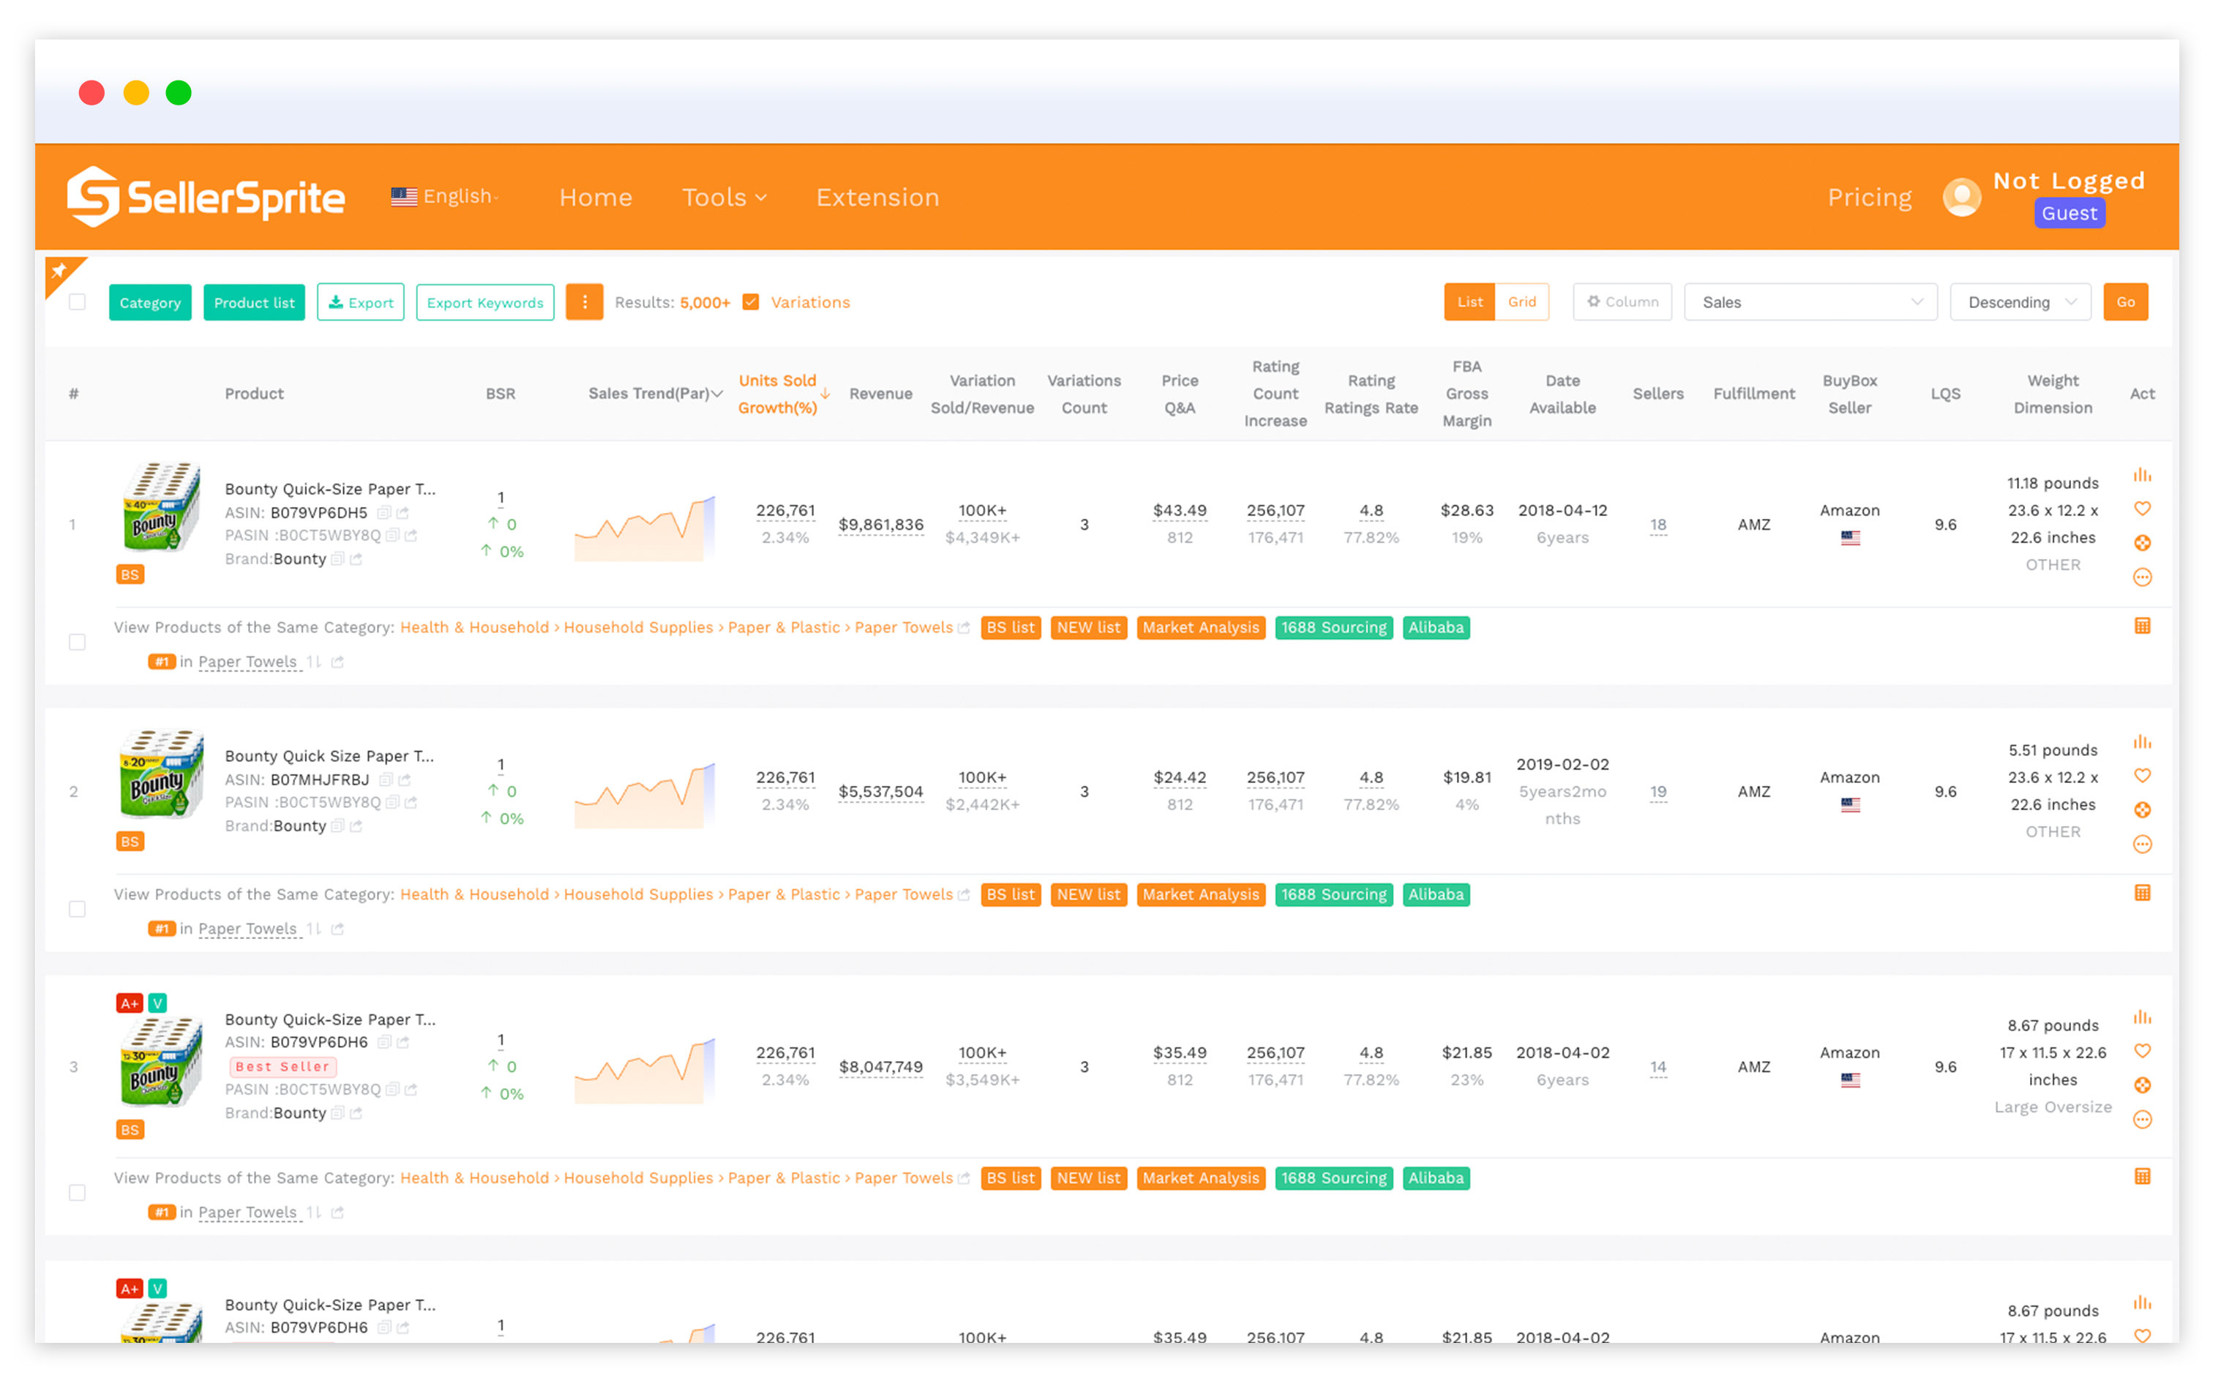Open Column settings button
This screenshot has width=2213, height=1378.
pyautogui.click(x=1622, y=302)
